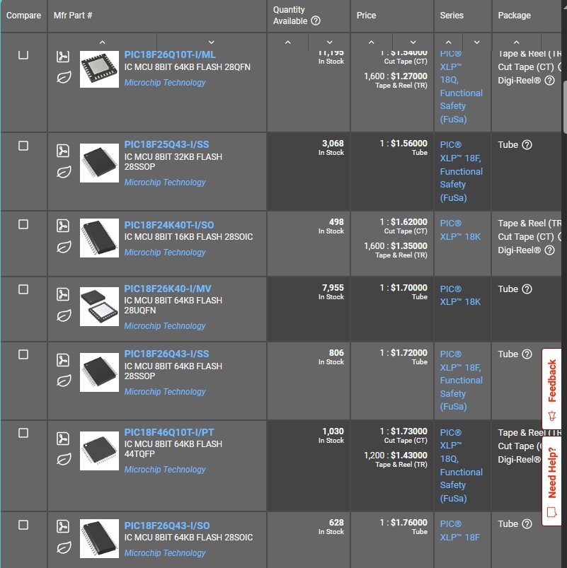The image size is (567, 568).
Task: Open PIC XLP 18K series link for PIC18F26K40-I/MV
Action: coord(460,295)
